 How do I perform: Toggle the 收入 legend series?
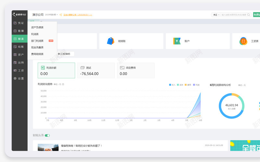point(172,85)
